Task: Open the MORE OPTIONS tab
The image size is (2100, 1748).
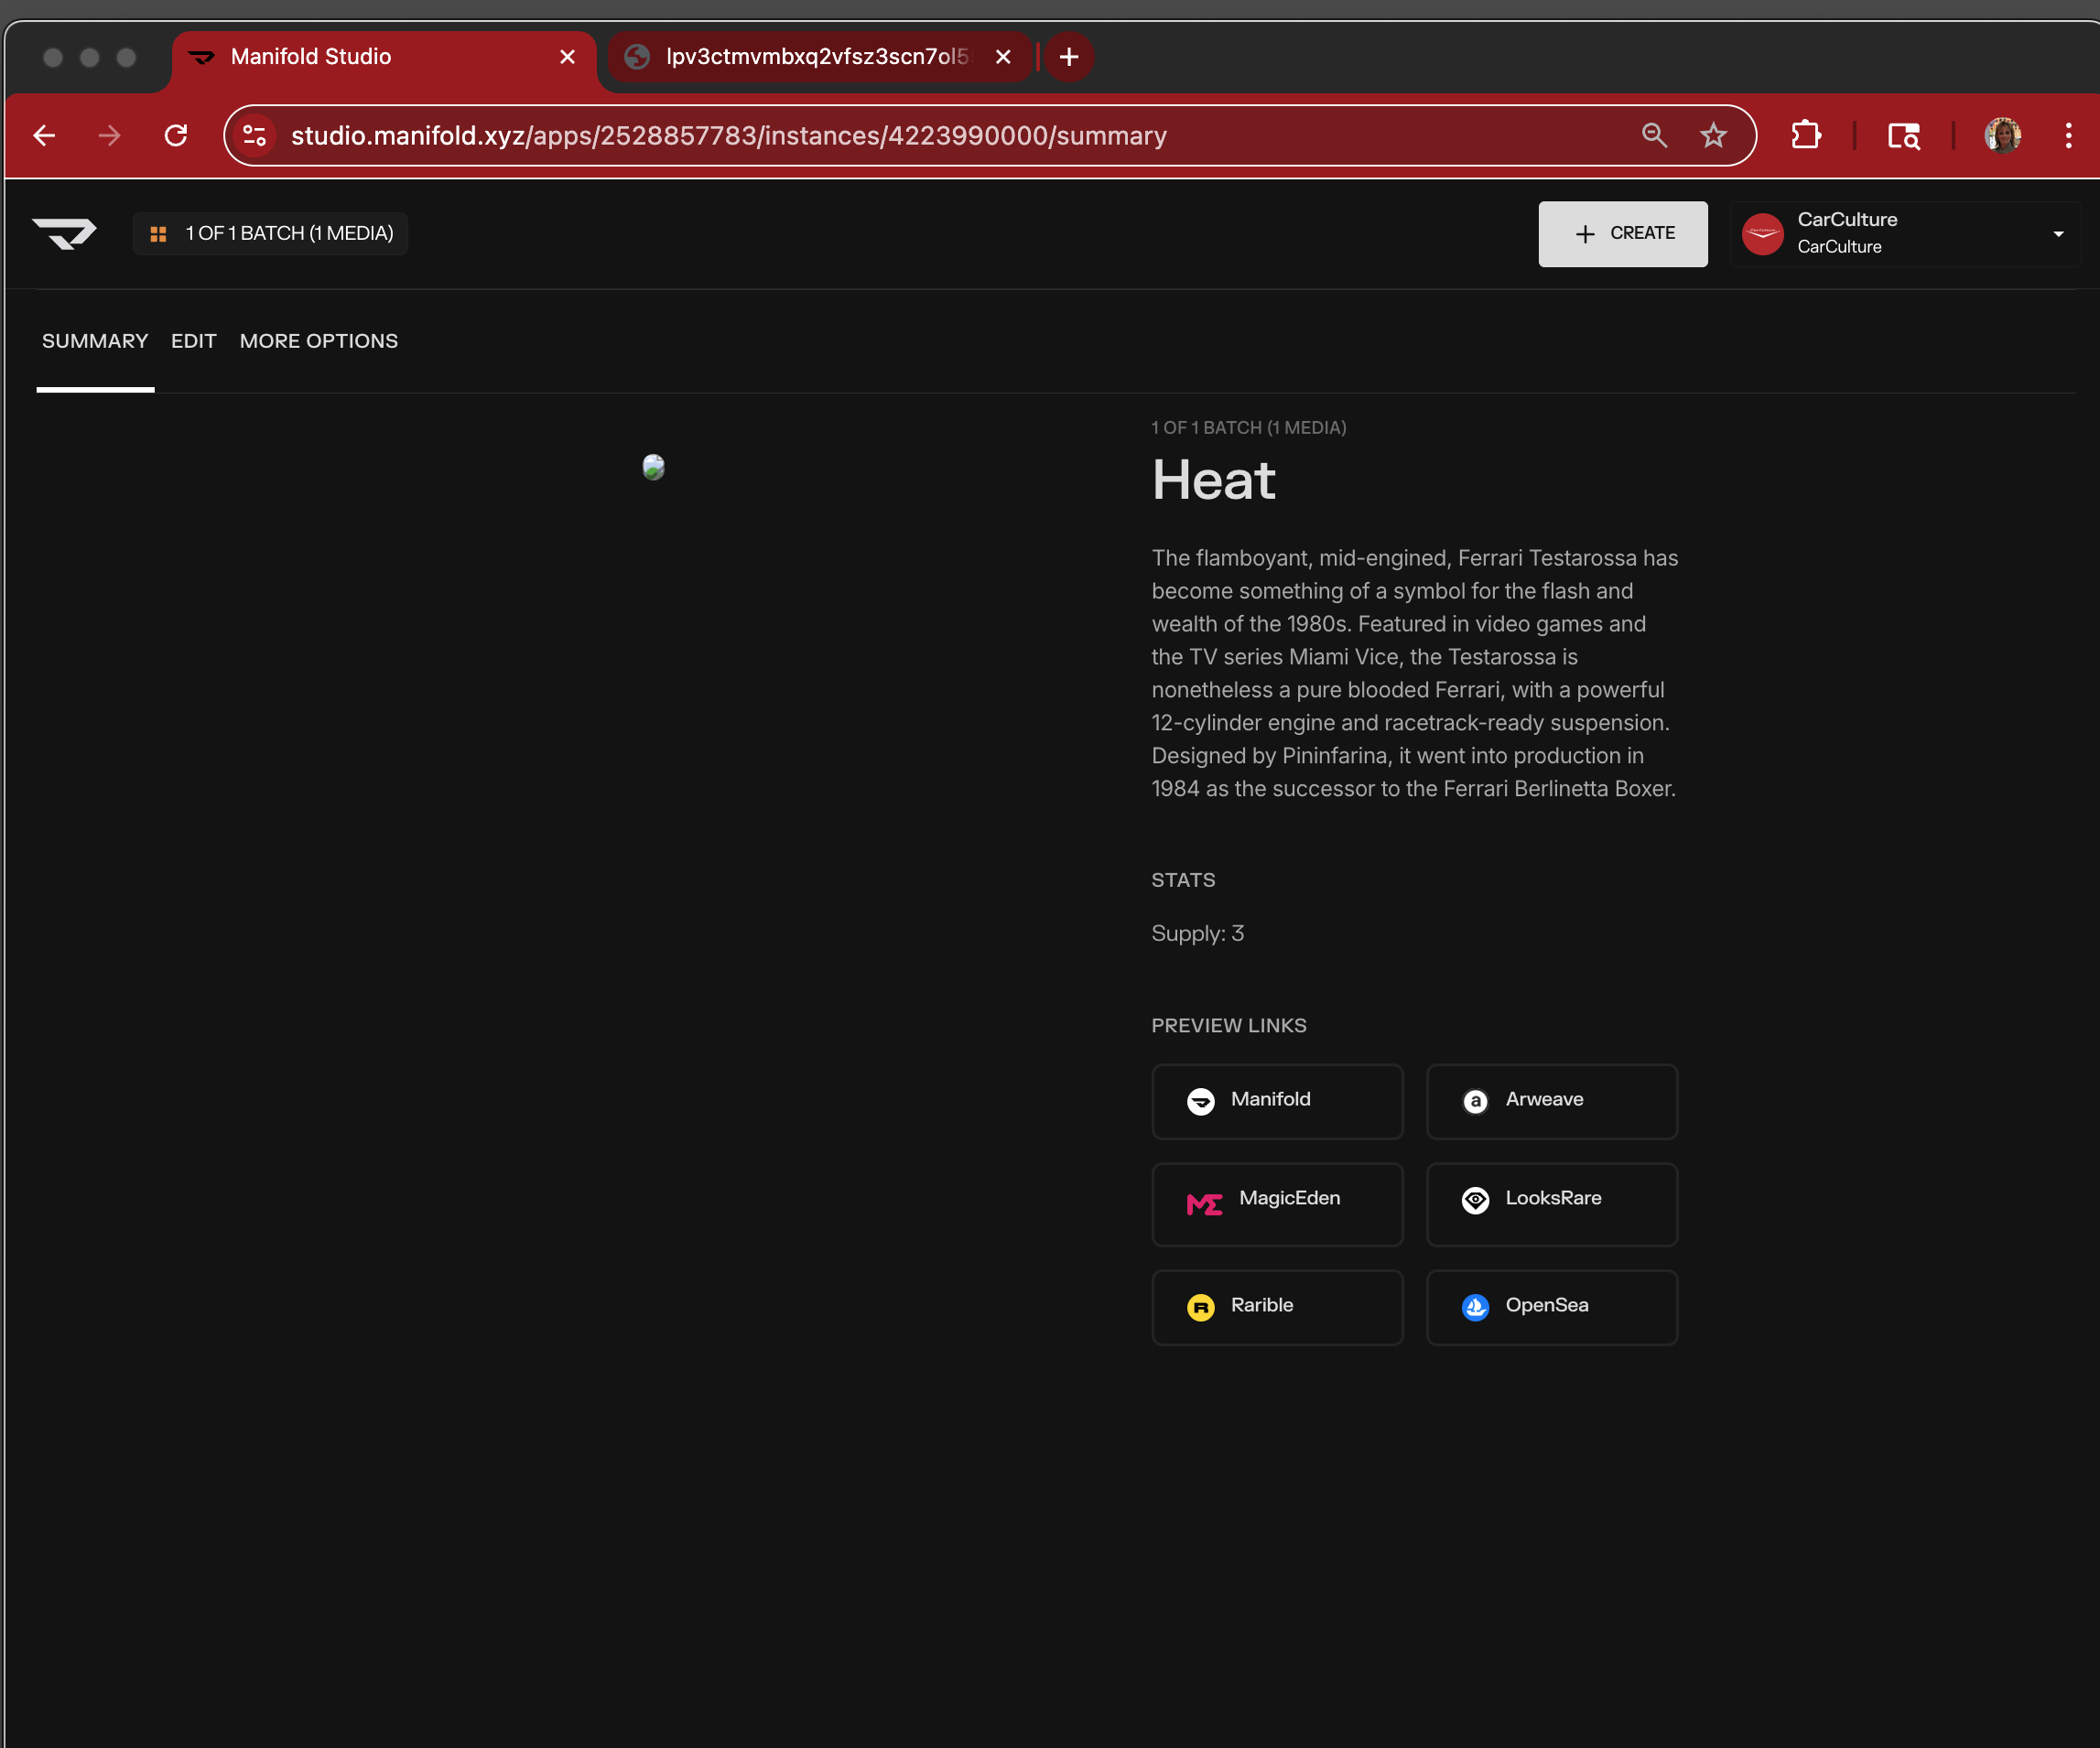Action: [319, 341]
